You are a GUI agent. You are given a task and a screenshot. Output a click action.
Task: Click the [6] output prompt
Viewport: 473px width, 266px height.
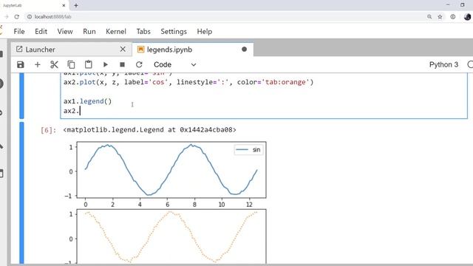[48, 130]
